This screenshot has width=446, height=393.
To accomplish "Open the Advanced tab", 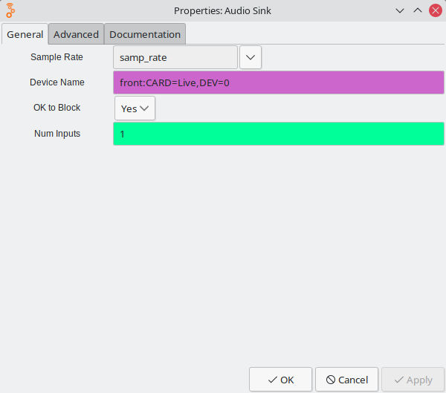I will pyautogui.click(x=76, y=35).
